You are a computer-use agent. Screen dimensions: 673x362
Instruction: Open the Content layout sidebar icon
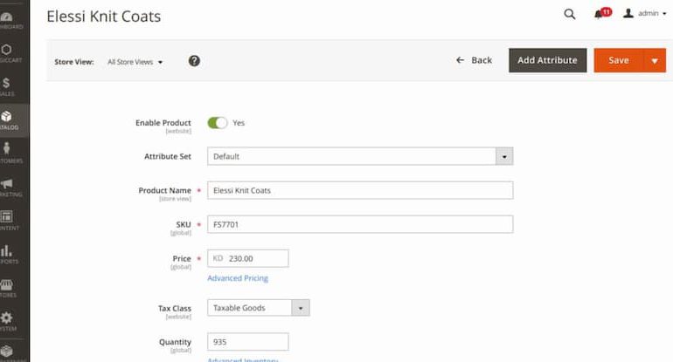click(x=6, y=217)
